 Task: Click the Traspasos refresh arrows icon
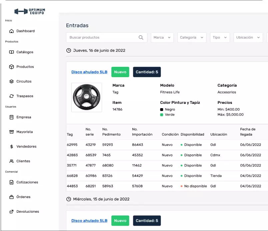pyautogui.click(x=12, y=96)
